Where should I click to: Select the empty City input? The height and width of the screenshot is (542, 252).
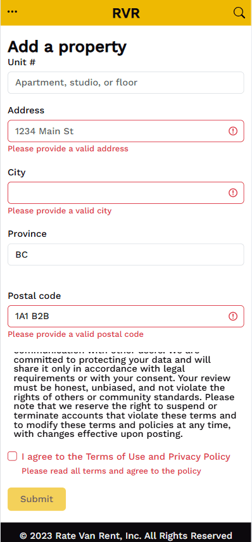[x=126, y=193]
